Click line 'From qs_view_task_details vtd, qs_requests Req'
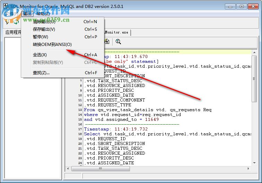This screenshot has height=183, width=262. [x=148, y=110]
